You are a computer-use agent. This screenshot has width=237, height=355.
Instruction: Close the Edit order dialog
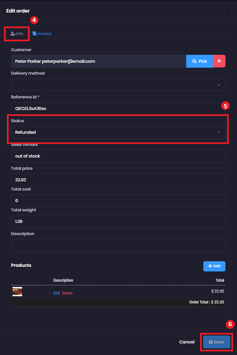(228, 11)
